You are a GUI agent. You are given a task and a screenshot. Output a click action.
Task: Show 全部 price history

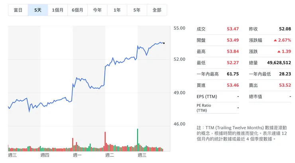[157, 10]
